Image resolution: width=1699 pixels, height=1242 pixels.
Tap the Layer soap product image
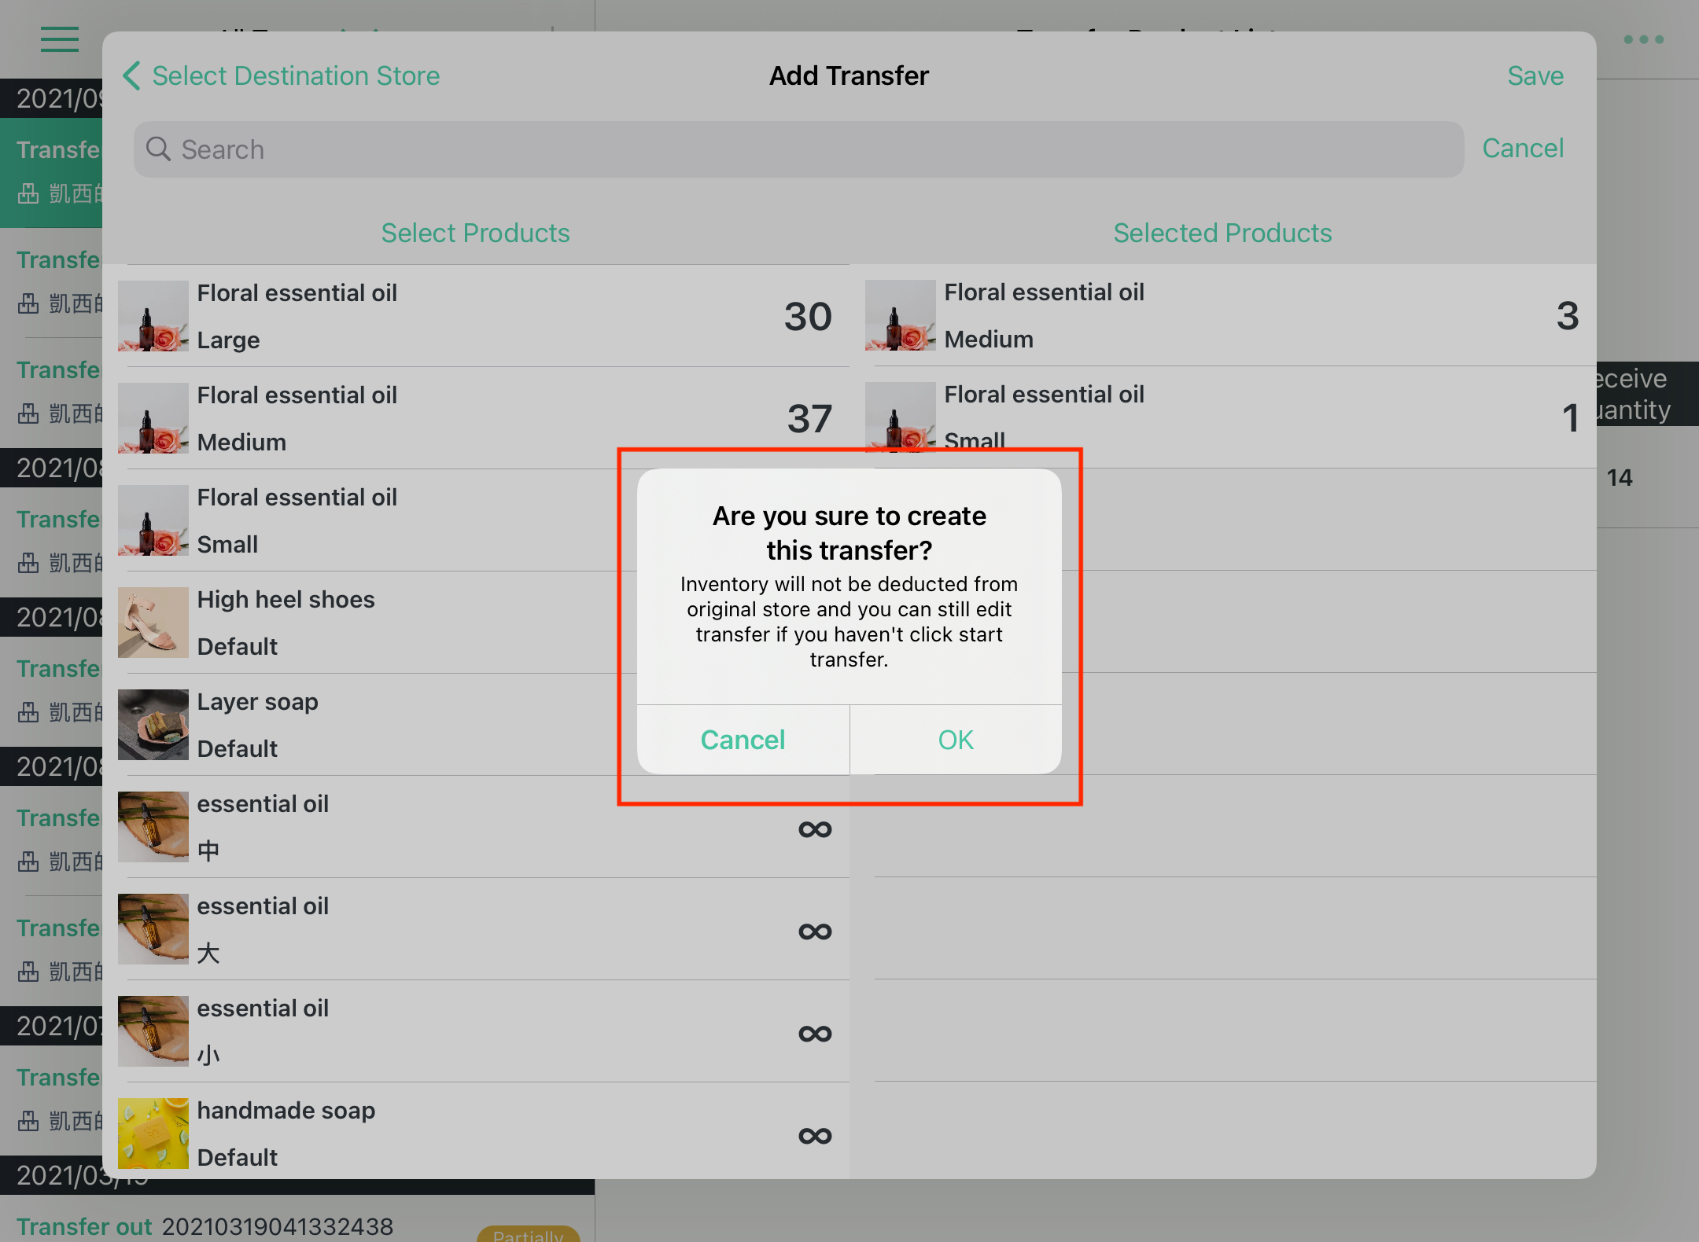point(153,725)
